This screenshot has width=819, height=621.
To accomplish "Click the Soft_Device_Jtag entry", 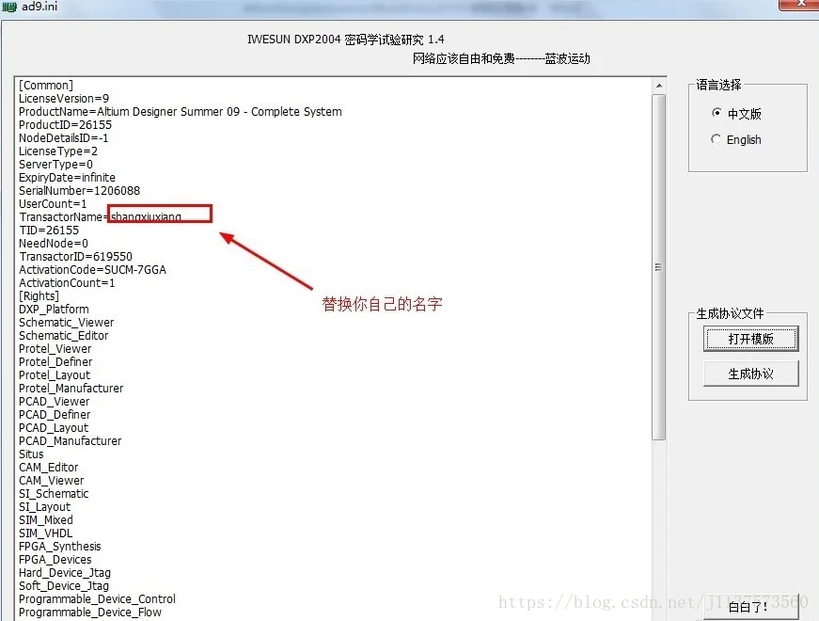I will (64, 586).
